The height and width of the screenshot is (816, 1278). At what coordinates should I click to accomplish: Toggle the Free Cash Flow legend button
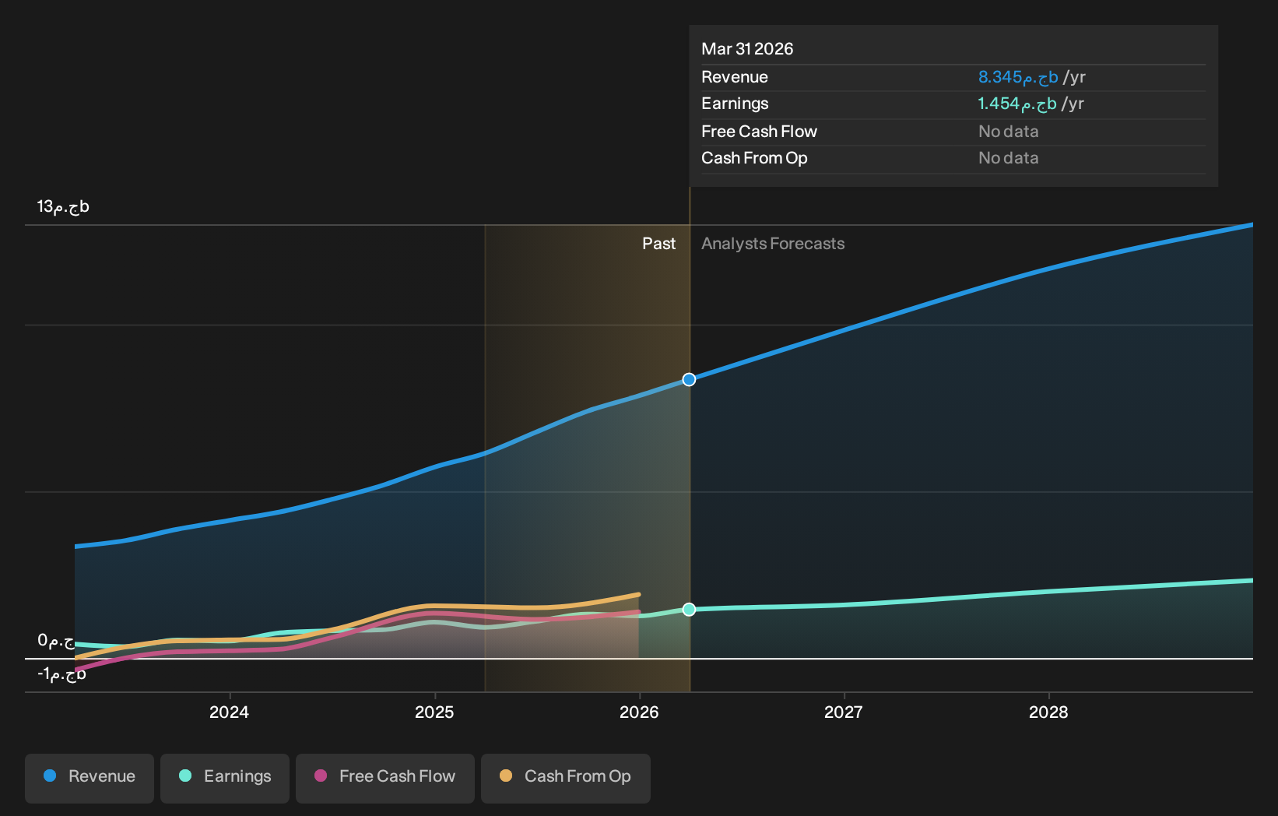385,778
